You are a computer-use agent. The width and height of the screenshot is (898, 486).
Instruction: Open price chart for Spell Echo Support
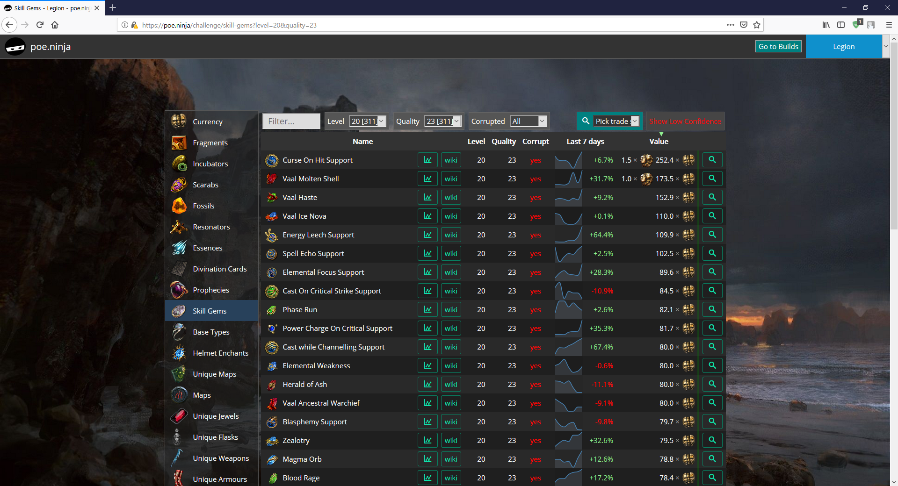point(427,253)
